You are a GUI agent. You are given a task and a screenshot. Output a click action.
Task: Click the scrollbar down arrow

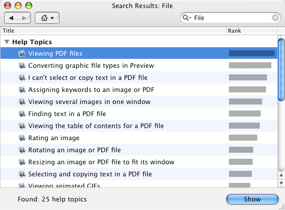281,183
